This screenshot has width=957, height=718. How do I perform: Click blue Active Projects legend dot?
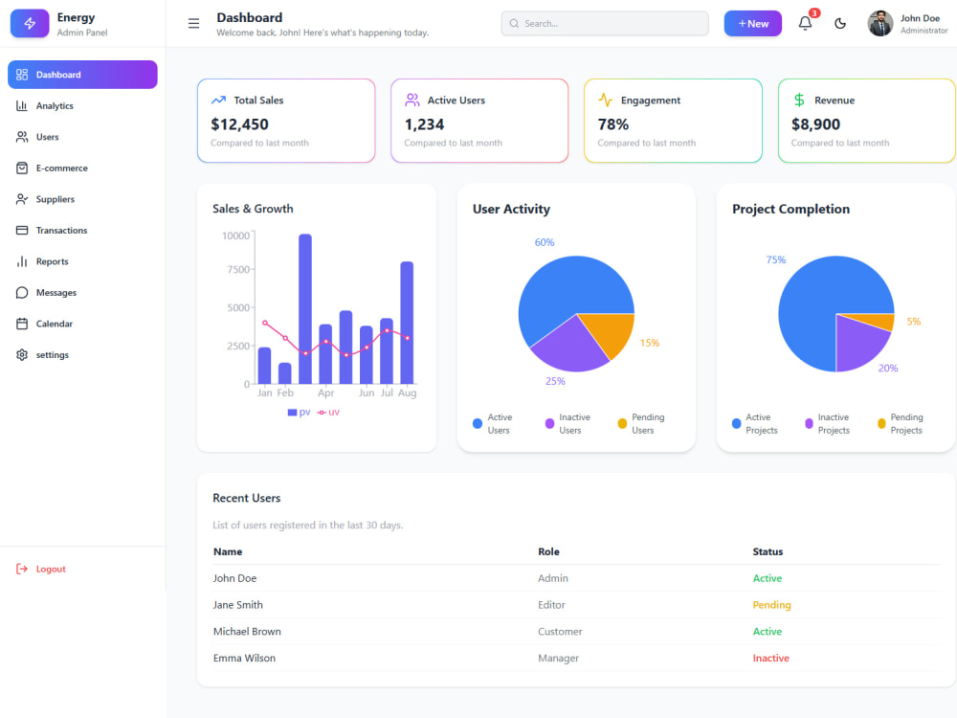pos(736,423)
